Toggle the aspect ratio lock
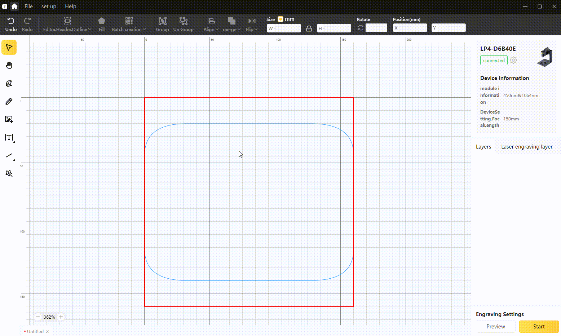 tap(309, 28)
